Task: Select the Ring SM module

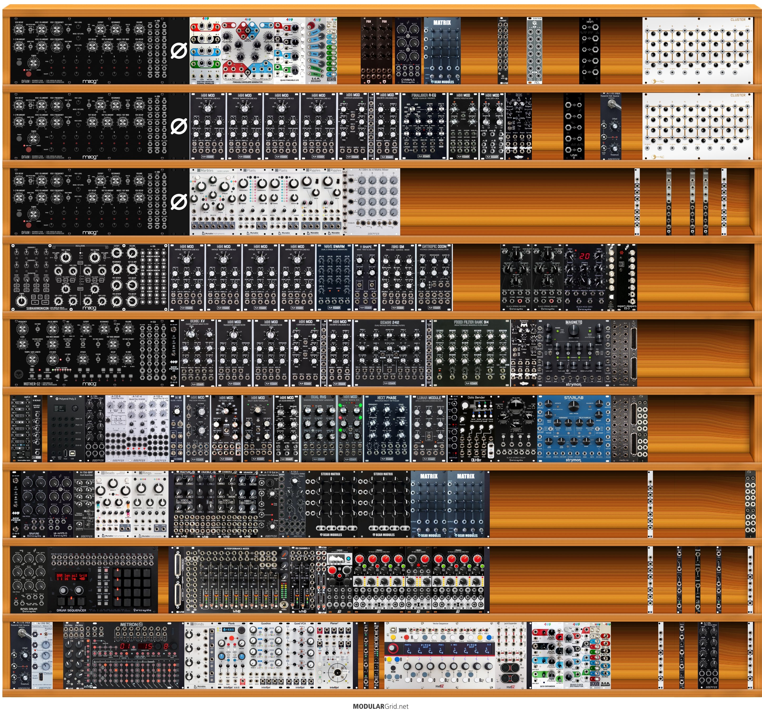Action: (x=398, y=277)
